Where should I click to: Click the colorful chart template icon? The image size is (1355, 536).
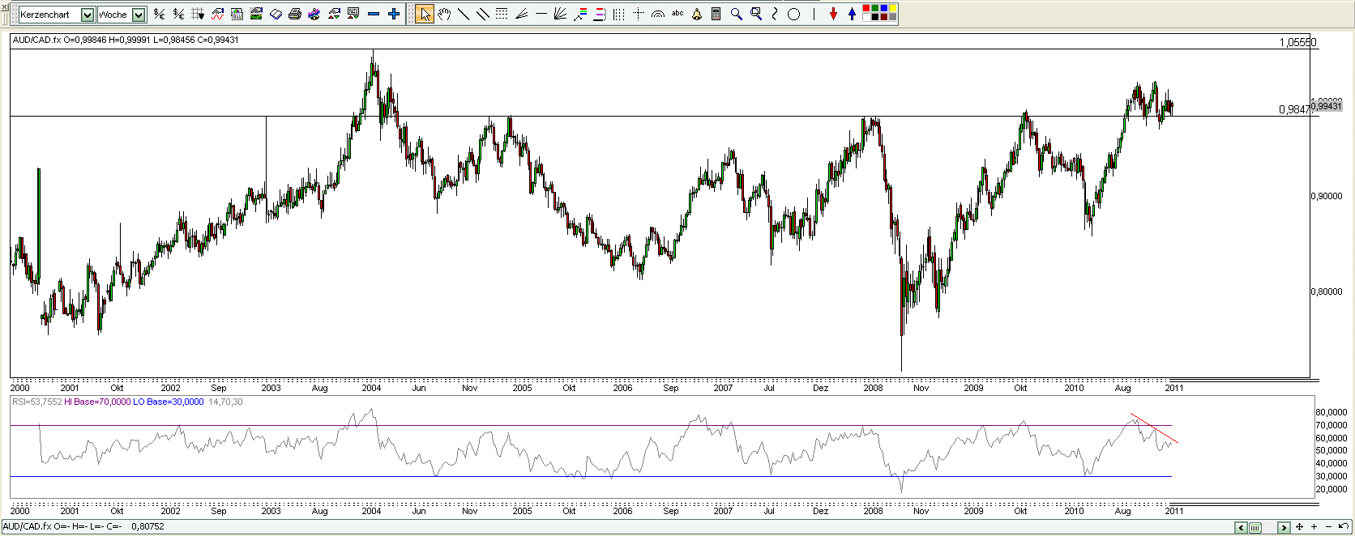(314, 14)
